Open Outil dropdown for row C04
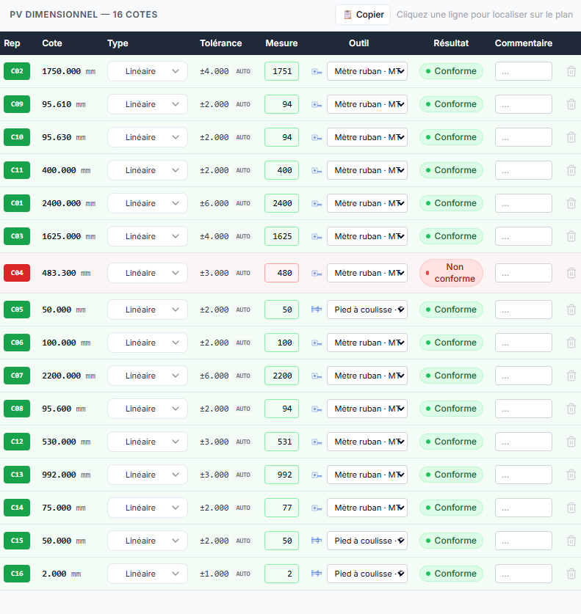The width and height of the screenshot is (581, 614). pos(367,273)
